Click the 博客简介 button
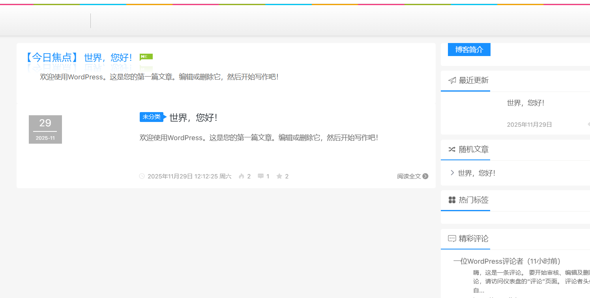 tap(469, 49)
